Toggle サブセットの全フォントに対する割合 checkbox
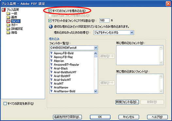Viewport: 172px width, 121px height. coord(50,21)
